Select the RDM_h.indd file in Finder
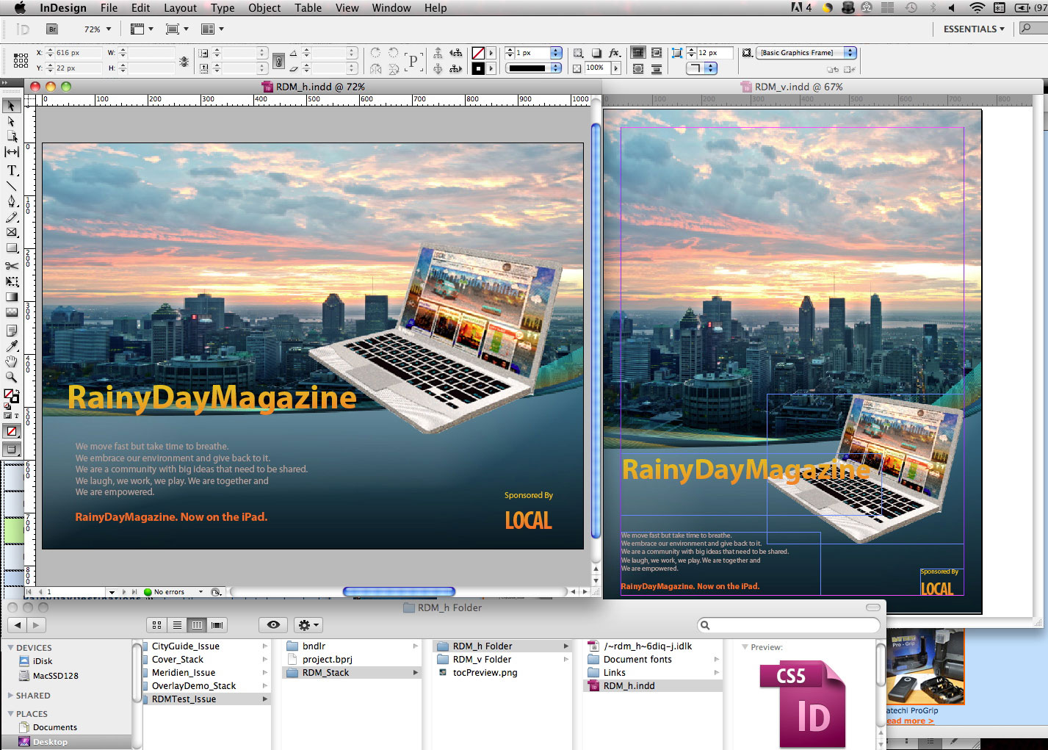Image resolution: width=1048 pixels, height=750 pixels. (x=654, y=685)
